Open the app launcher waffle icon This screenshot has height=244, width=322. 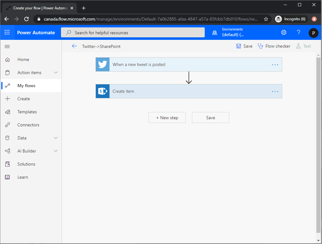click(7, 32)
